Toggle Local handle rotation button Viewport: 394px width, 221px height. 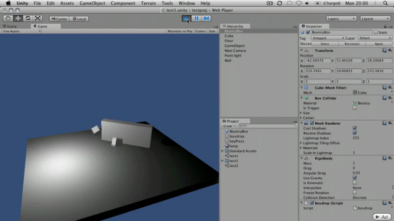[x=79, y=19]
